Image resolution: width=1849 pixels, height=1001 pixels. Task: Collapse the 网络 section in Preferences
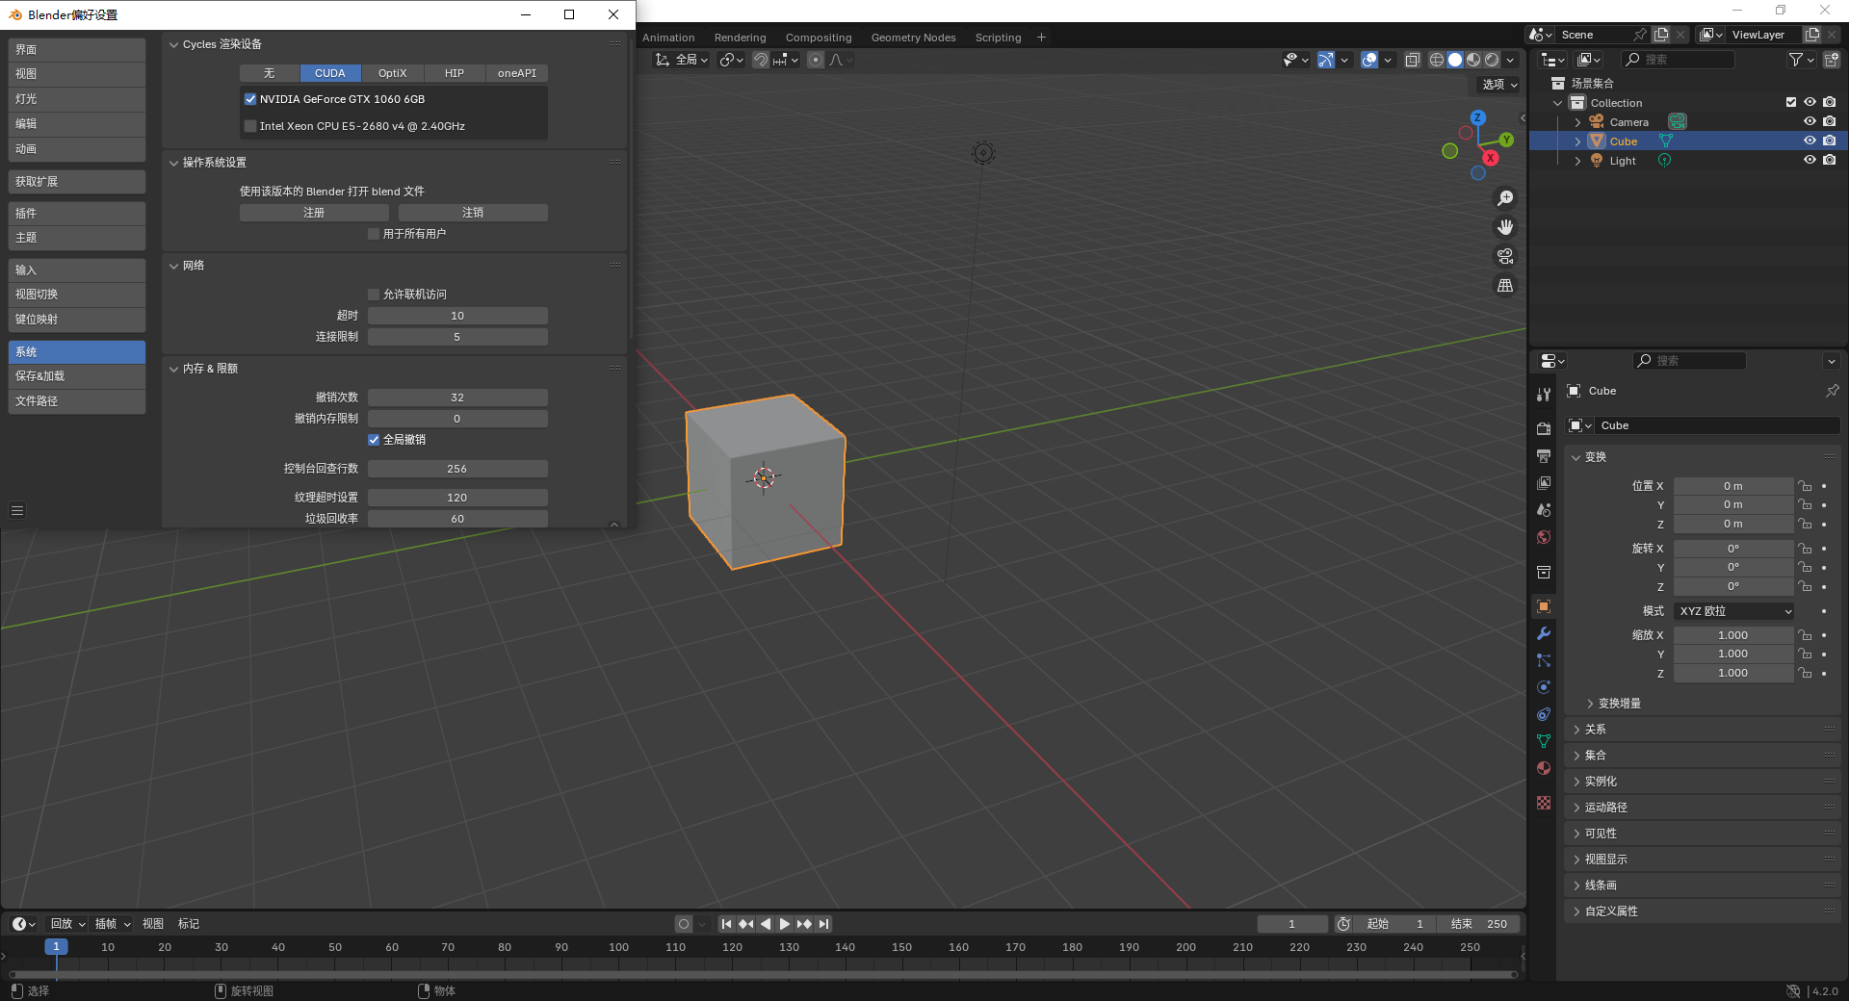point(174,266)
